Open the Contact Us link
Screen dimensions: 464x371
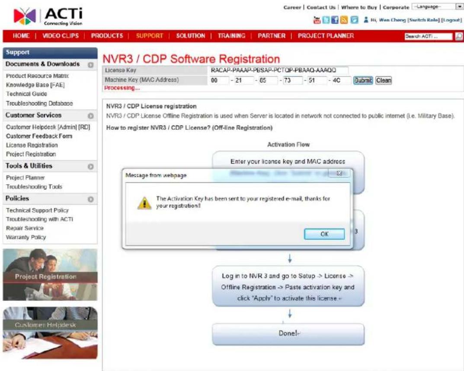click(321, 7)
